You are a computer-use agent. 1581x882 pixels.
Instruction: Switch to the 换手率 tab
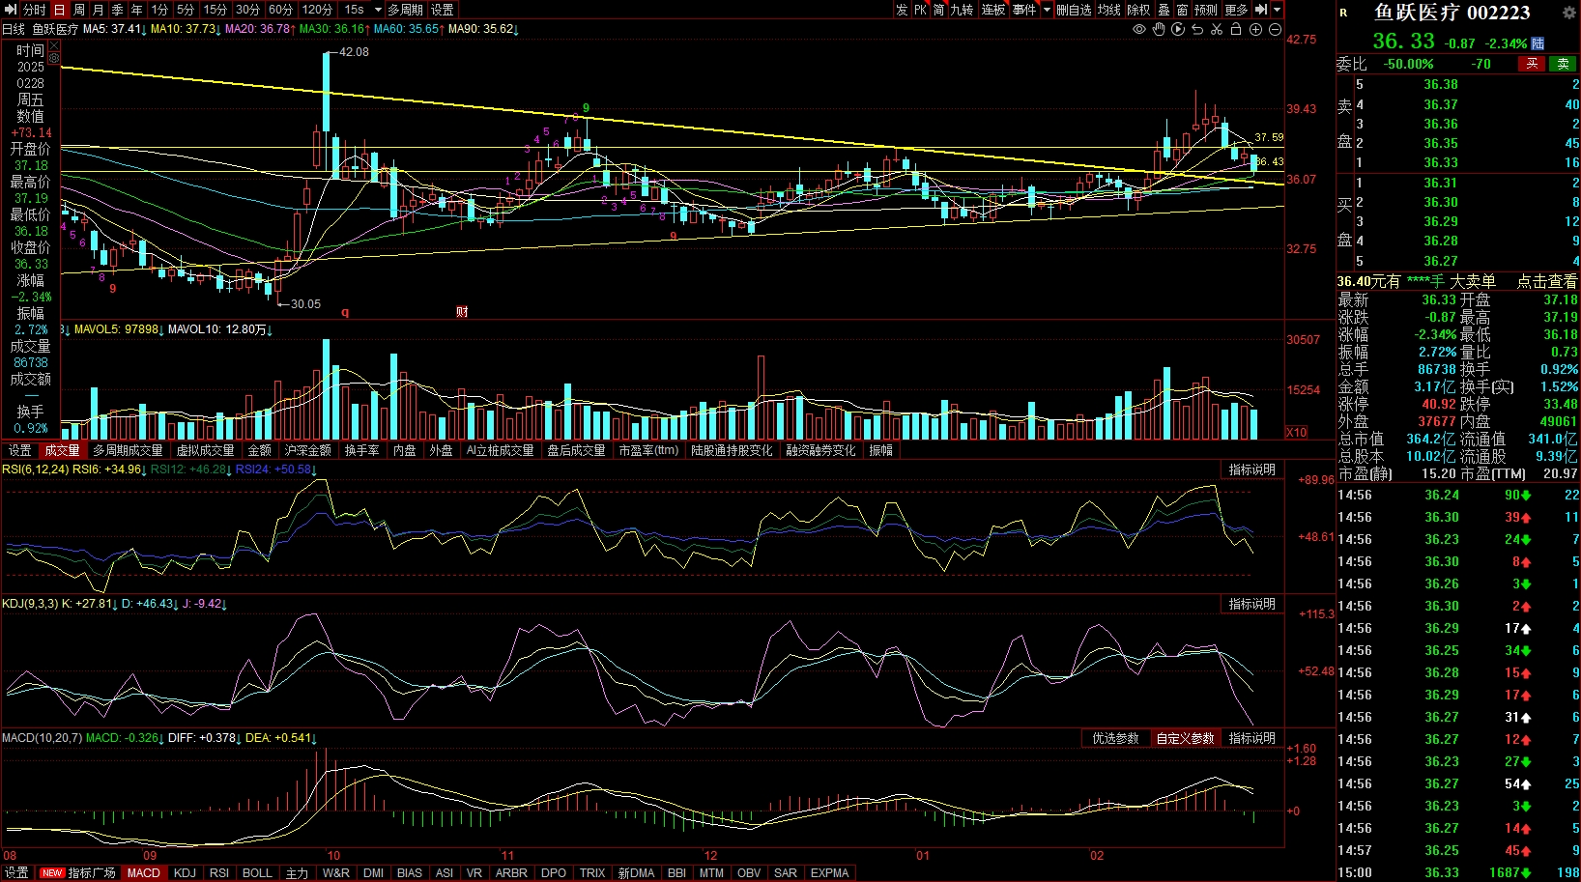[361, 450]
